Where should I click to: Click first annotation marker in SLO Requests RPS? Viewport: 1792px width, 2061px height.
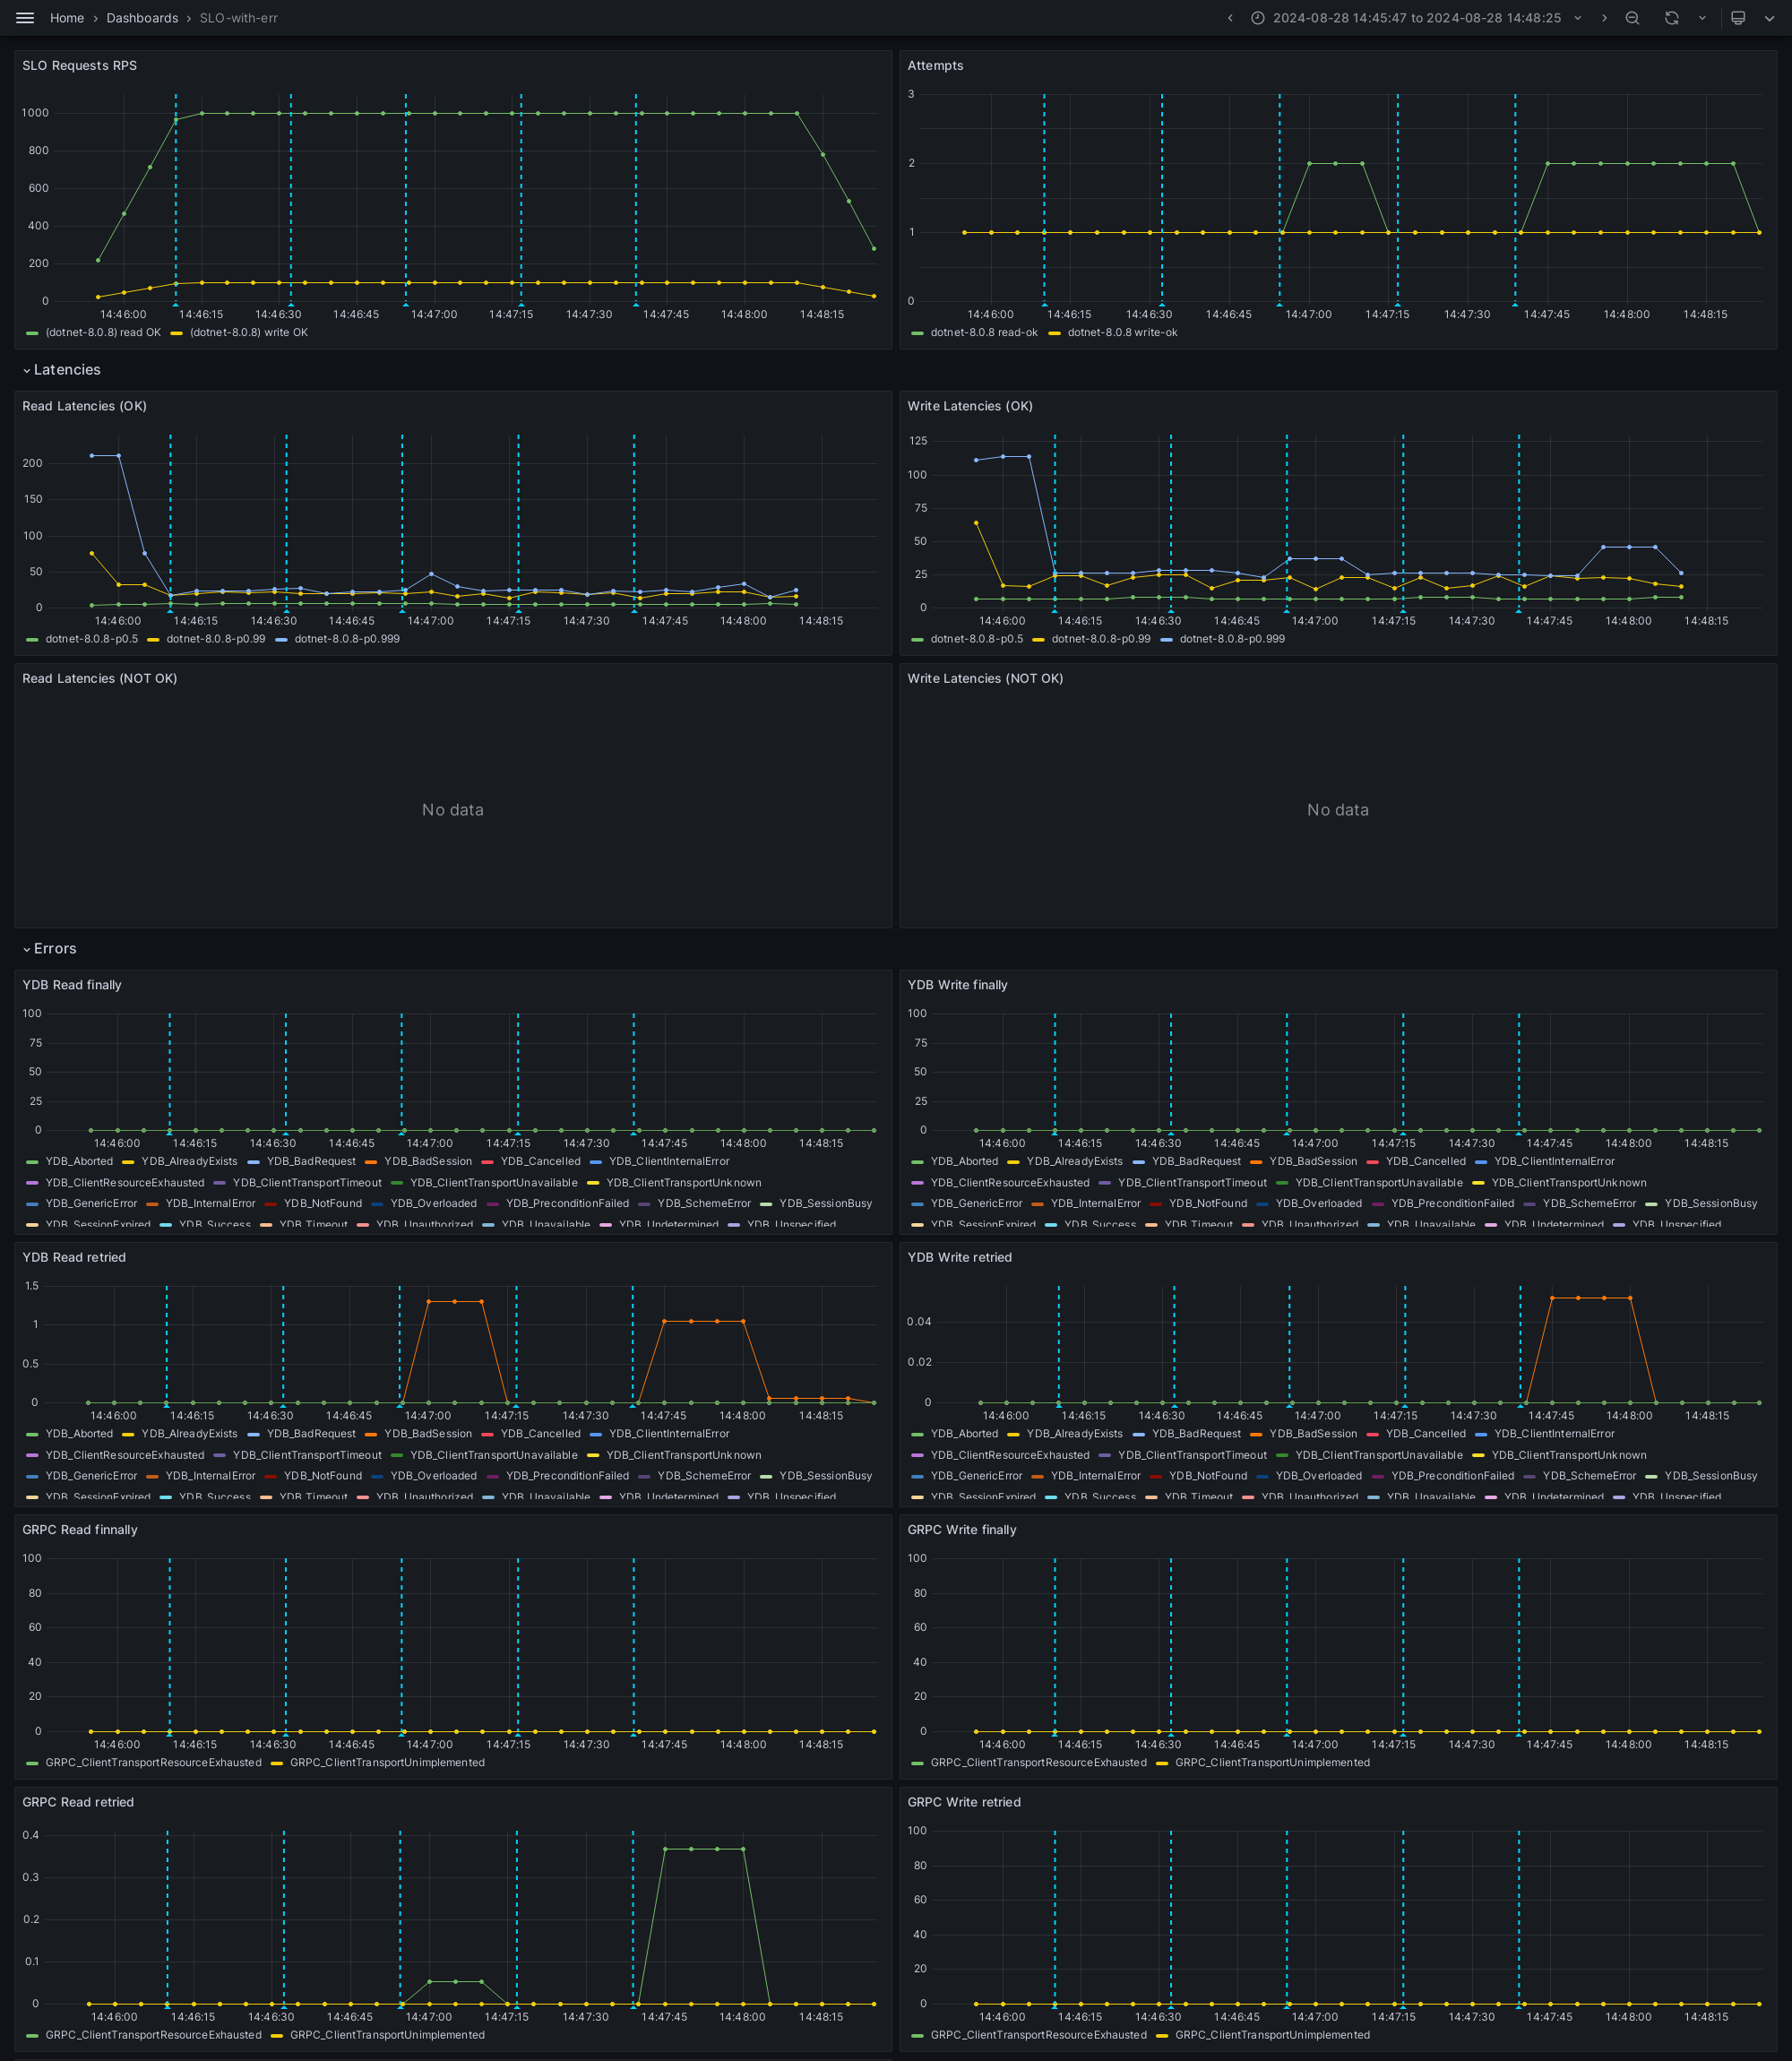coord(176,303)
